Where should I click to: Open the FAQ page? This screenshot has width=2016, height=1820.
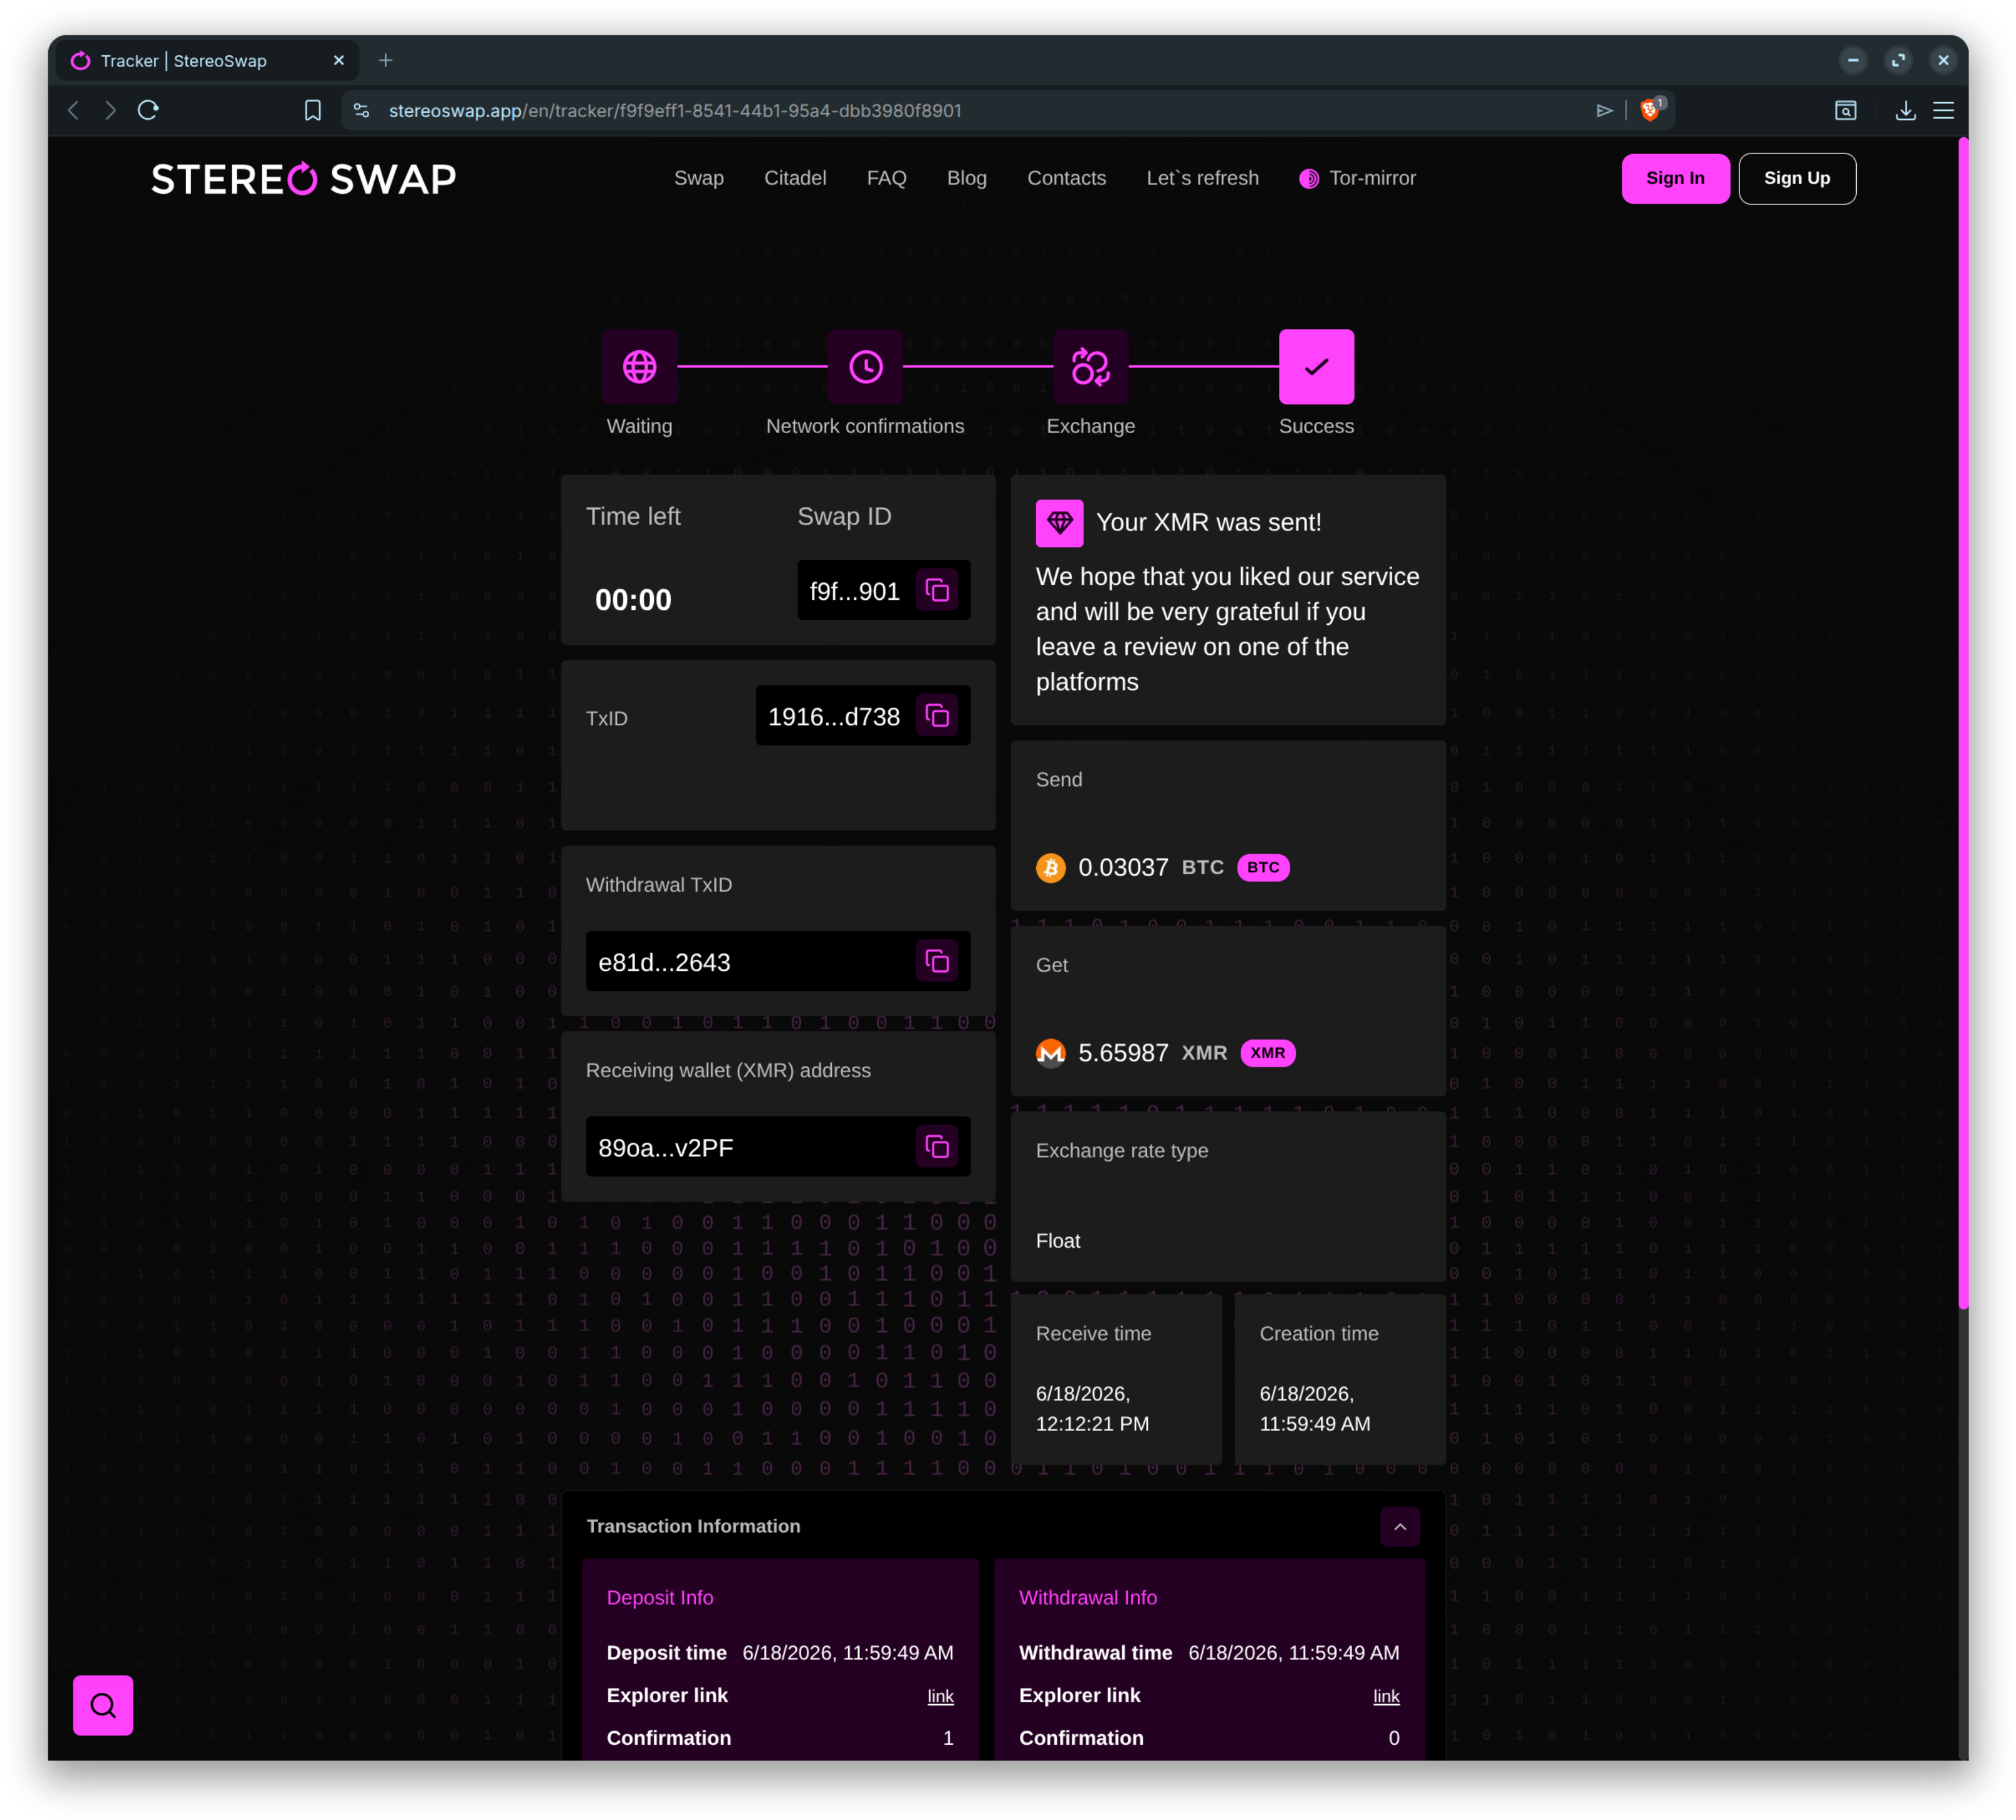click(x=887, y=178)
